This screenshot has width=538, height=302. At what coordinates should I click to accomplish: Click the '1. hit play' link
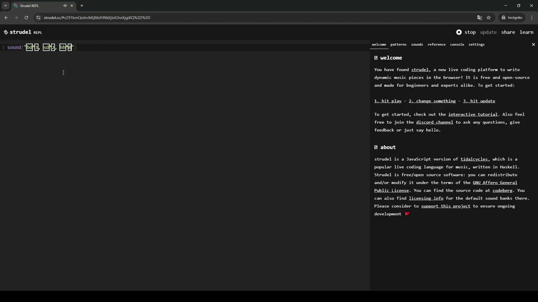pos(388,101)
